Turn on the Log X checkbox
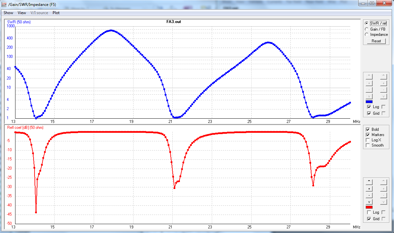Viewport: 394px width, 233px height. (x=368, y=140)
